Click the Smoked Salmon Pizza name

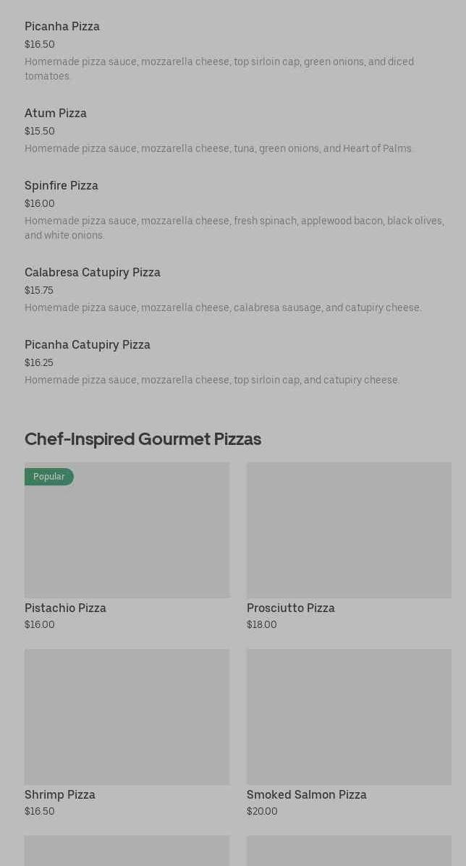coord(306,795)
